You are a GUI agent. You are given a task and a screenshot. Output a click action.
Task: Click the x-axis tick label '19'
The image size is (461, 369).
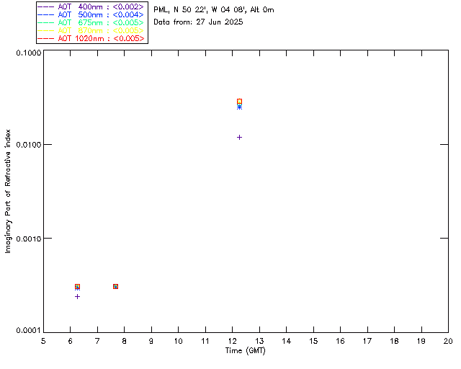[x=421, y=341]
